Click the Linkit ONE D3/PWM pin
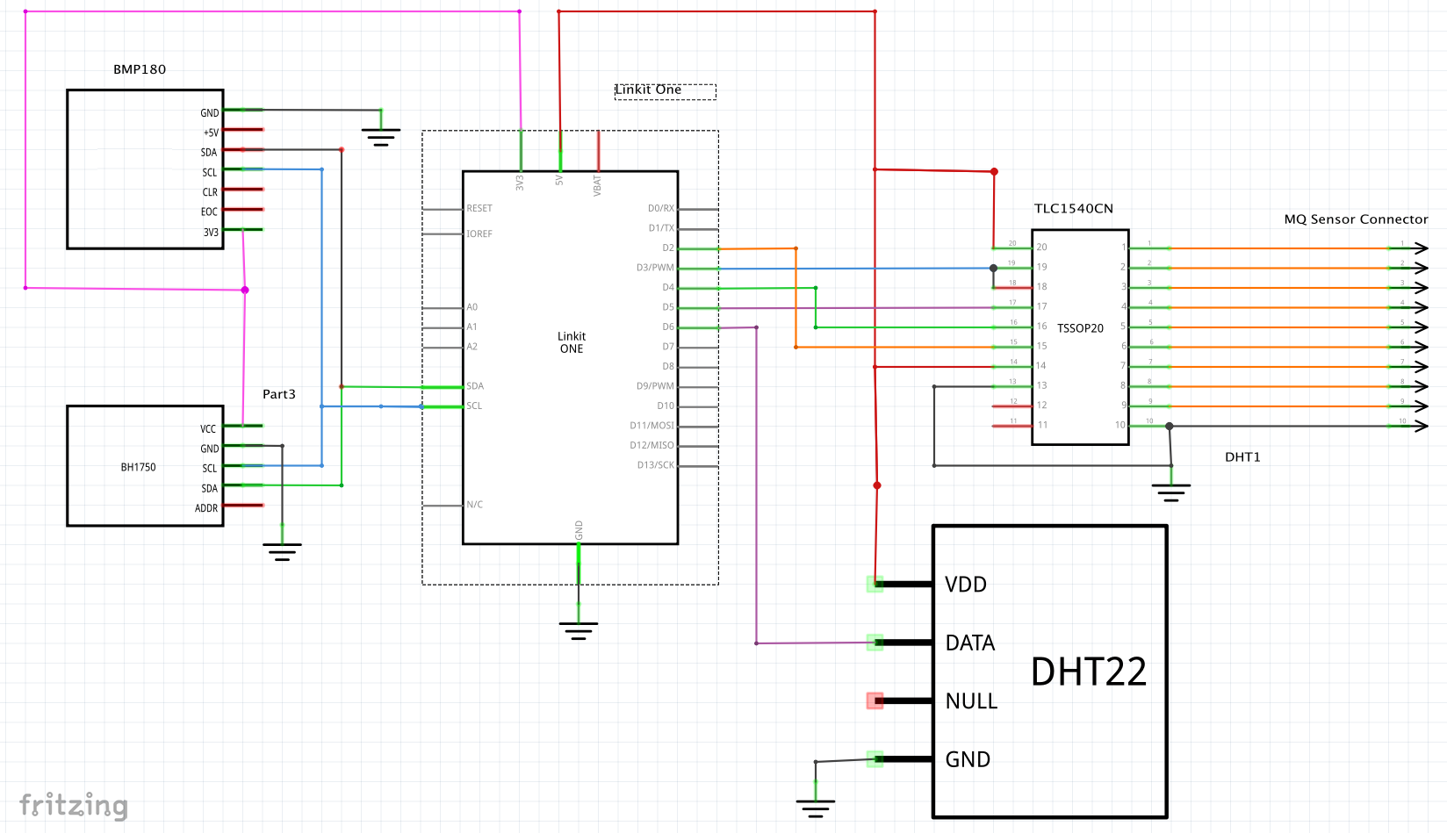This screenshot has height=833, width=1447. coord(698,269)
